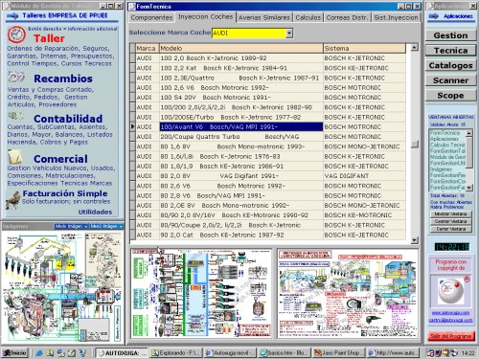This screenshot has width=479, height=359.
Task: Click the blue arrow icon beside Talleres
Action: tap(12, 16)
